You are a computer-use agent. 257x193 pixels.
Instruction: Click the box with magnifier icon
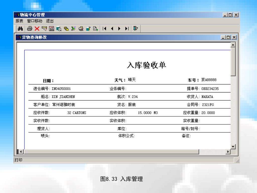click(59, 29)
